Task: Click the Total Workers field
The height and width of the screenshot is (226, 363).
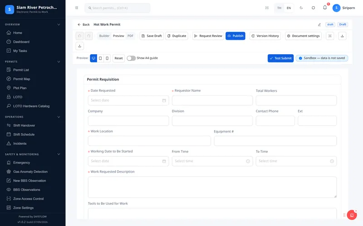Action: tap(296, 100)
